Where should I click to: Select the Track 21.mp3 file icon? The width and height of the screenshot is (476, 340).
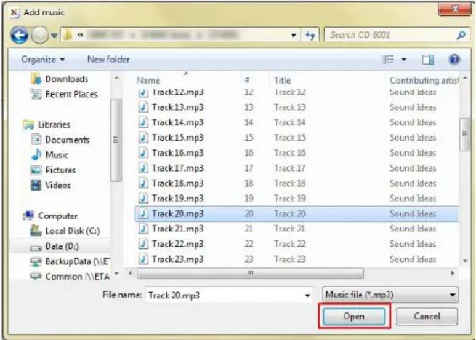(x=143, y=229)
